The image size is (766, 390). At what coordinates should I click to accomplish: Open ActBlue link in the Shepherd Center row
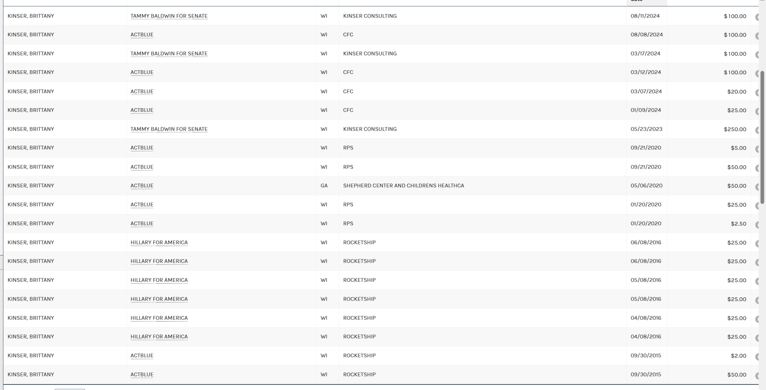(x=142, y=186)
